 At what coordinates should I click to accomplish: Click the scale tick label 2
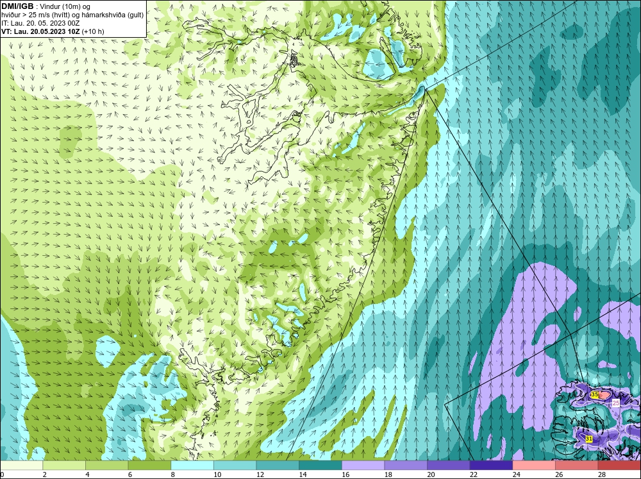click(x=45, y=475)
